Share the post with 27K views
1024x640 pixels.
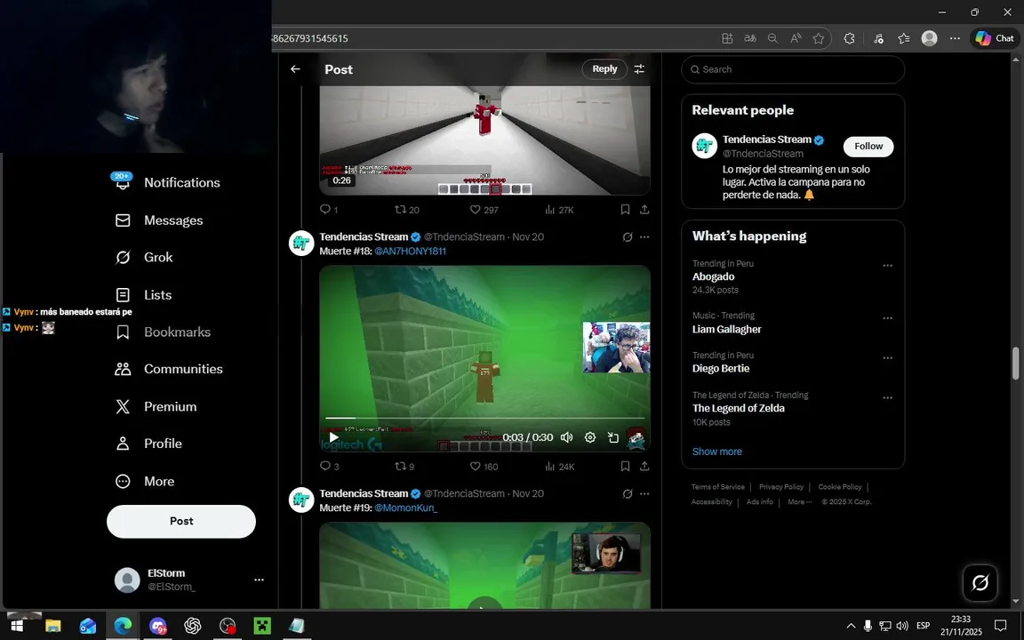coord(644,210)
